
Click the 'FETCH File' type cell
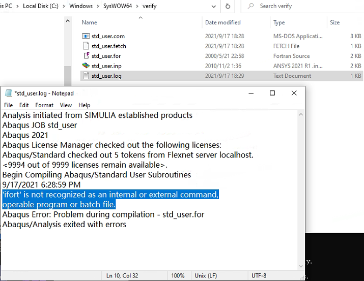pos(286,46)
